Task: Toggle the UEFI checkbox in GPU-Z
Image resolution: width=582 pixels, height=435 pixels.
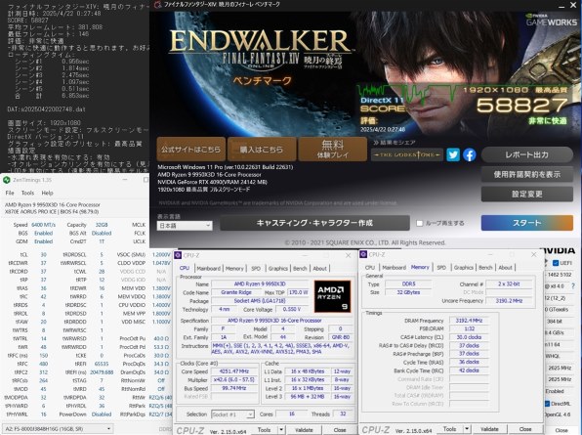Action: (556, 263)
